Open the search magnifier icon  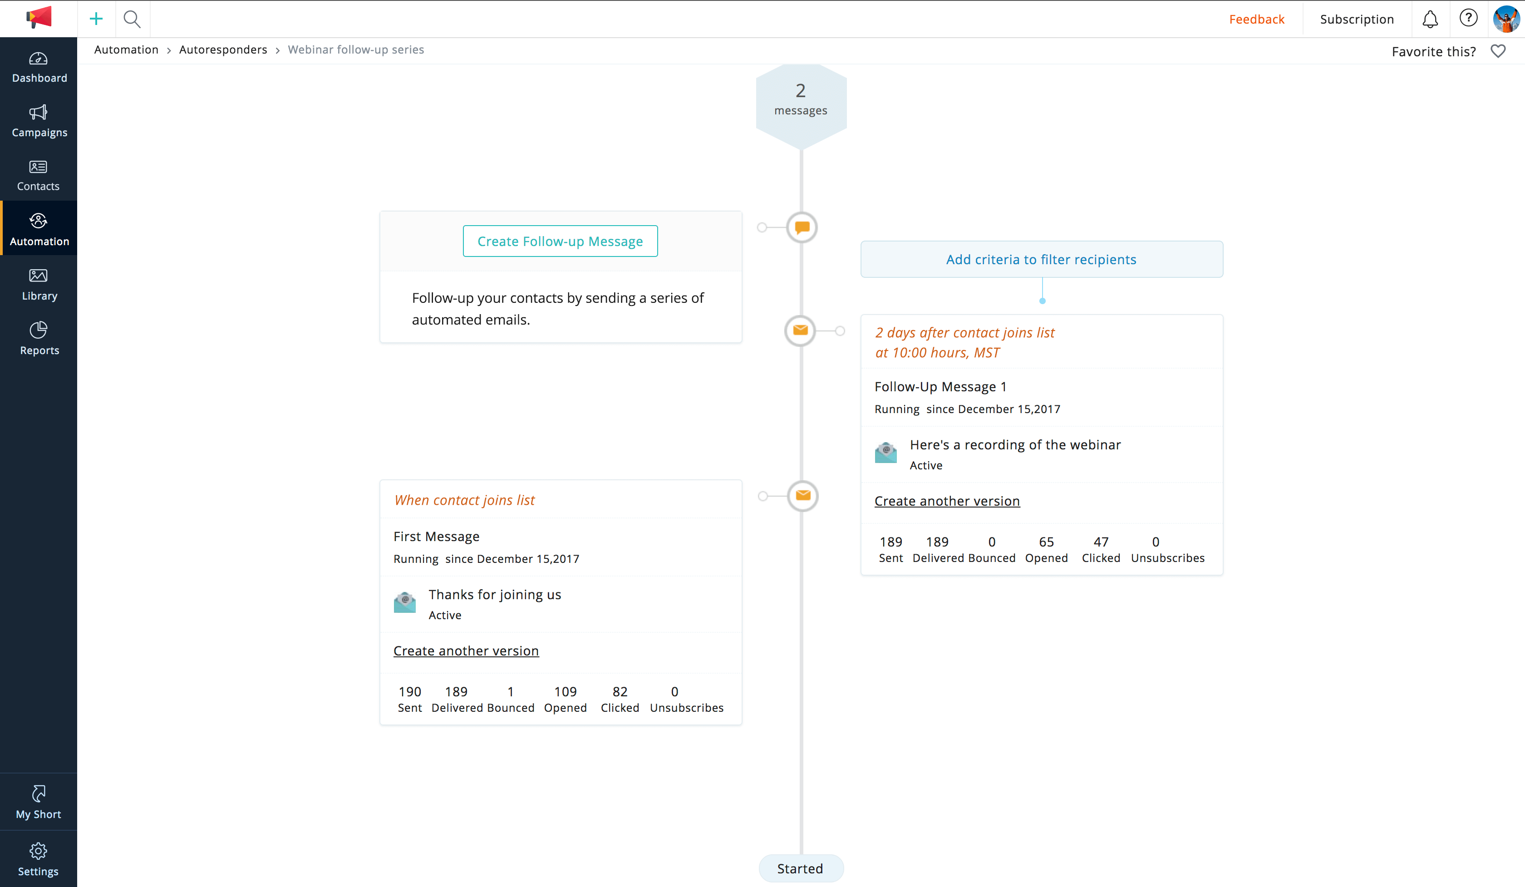point(132,19)
